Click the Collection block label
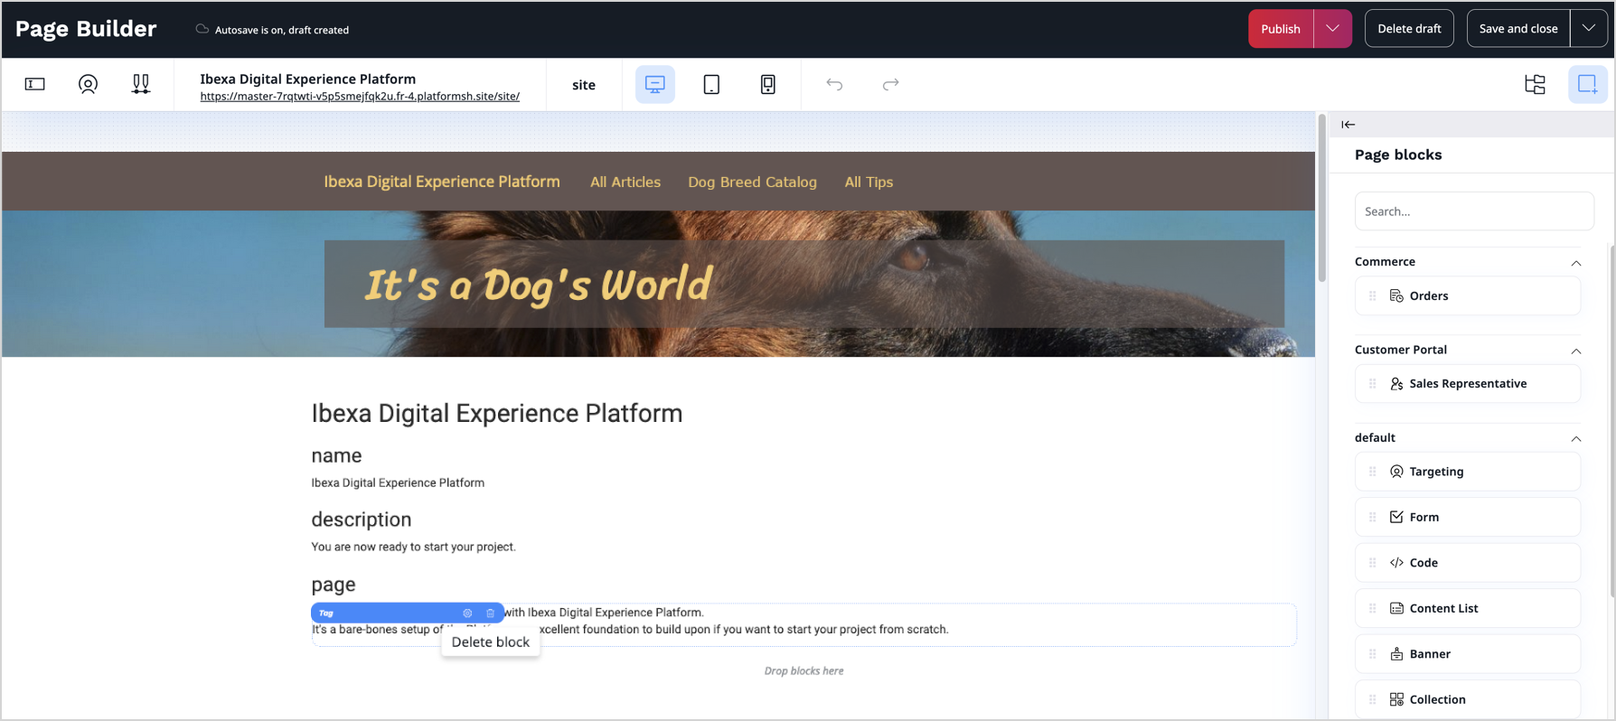The image size is (1616, 721). click(1437, 699)
